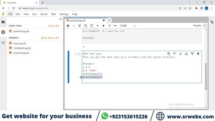Open a new browser tab

click(43, 3)
